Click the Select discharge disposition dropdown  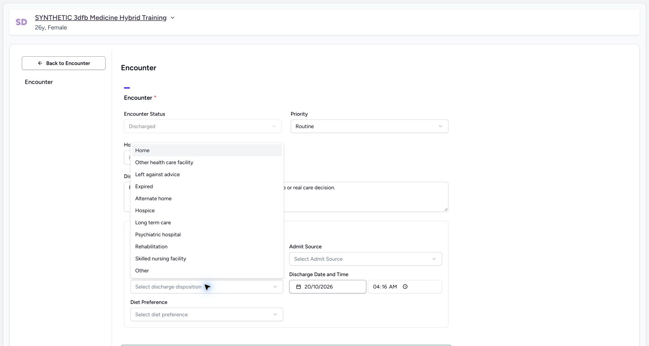click(x=207, y=287)
